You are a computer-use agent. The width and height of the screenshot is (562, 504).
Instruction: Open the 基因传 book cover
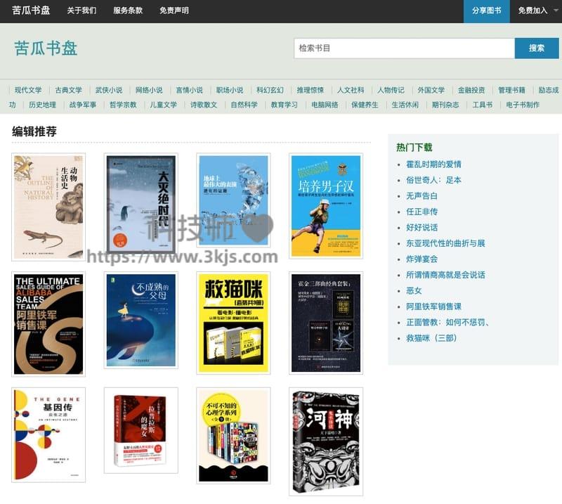point(48,435)
